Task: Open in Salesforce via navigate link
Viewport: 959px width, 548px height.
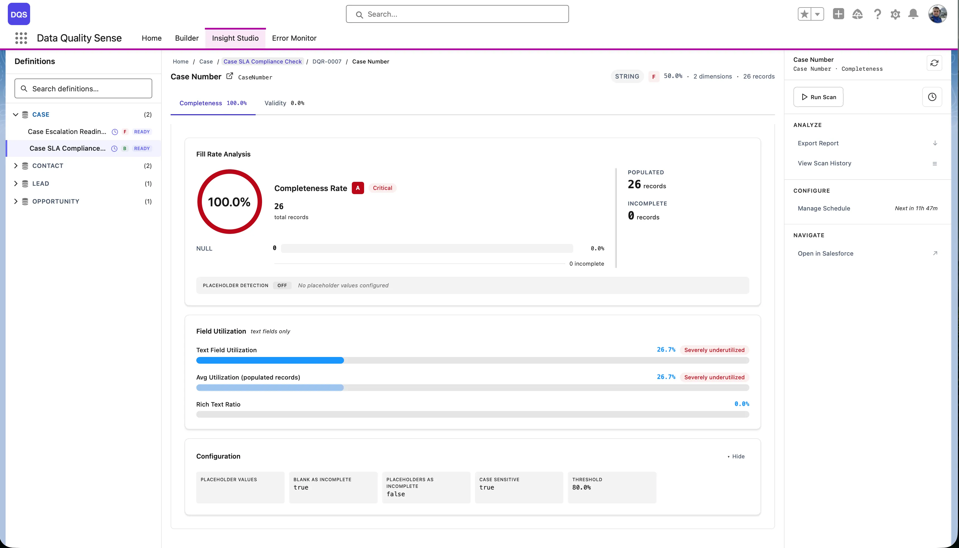Action: coord(825,253)
